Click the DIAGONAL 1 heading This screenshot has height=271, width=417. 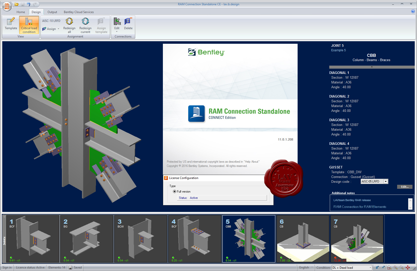339,73
